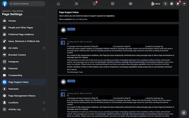Open the Messenger icon
Screen dimensions: 189x118
(172, 4)
